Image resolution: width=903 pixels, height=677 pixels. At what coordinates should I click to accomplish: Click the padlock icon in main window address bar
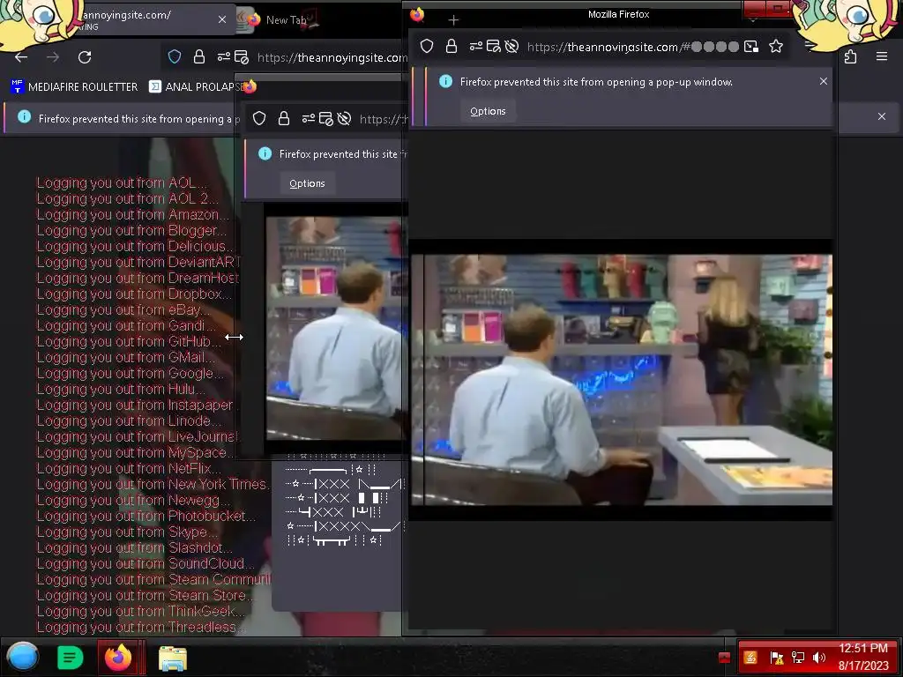click(199, 56)
